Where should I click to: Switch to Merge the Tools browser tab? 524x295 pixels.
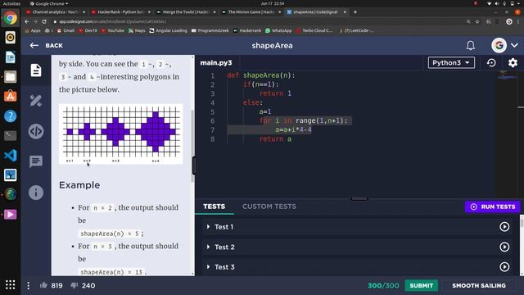[186, 12]
